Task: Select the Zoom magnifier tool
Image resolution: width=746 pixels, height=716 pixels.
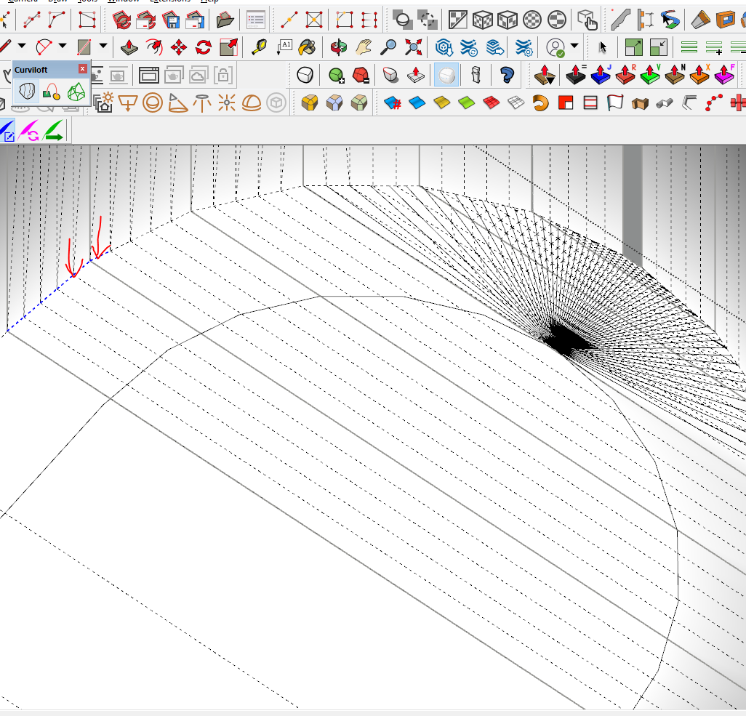Action: tap(388, 47)
